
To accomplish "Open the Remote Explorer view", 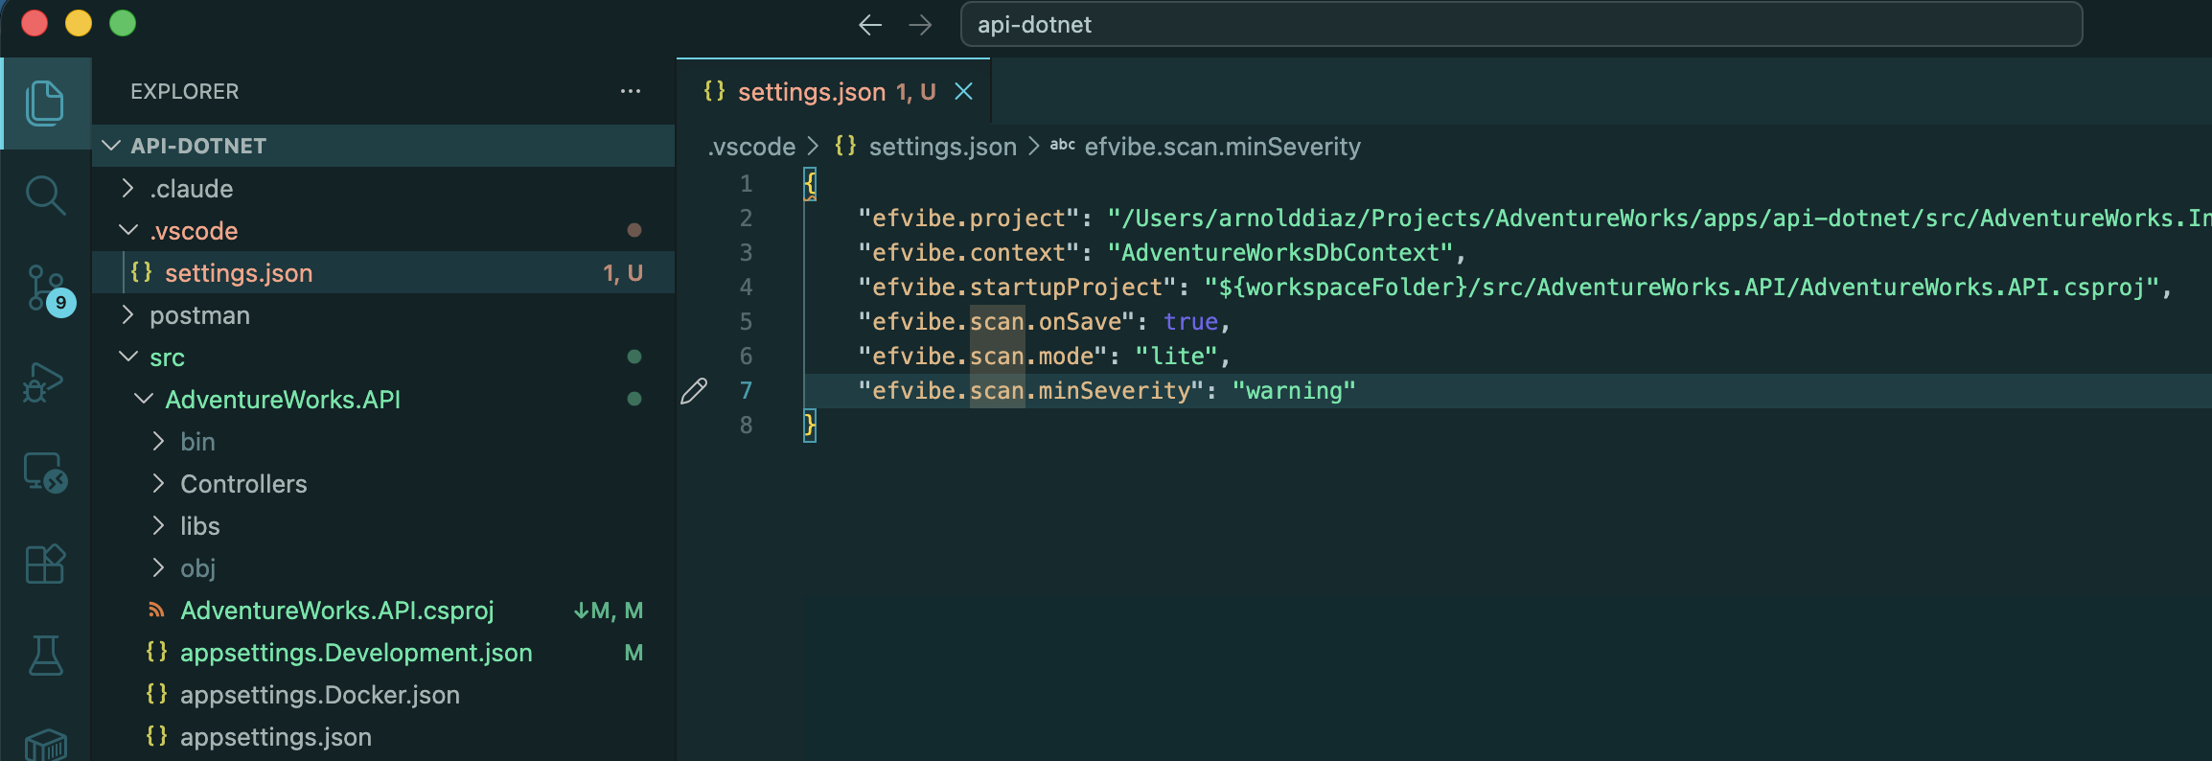I will [x=45, y=473].
